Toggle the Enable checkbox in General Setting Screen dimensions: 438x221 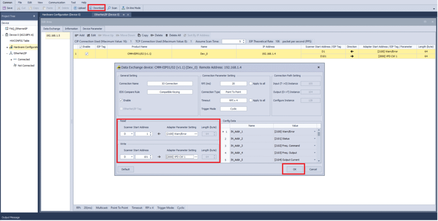121,100
